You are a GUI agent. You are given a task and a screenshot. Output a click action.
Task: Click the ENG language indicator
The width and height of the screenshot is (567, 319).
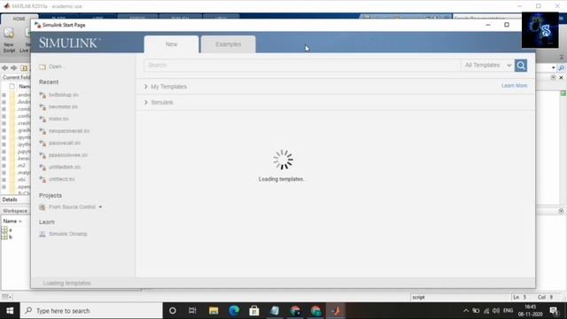point(508,311)
